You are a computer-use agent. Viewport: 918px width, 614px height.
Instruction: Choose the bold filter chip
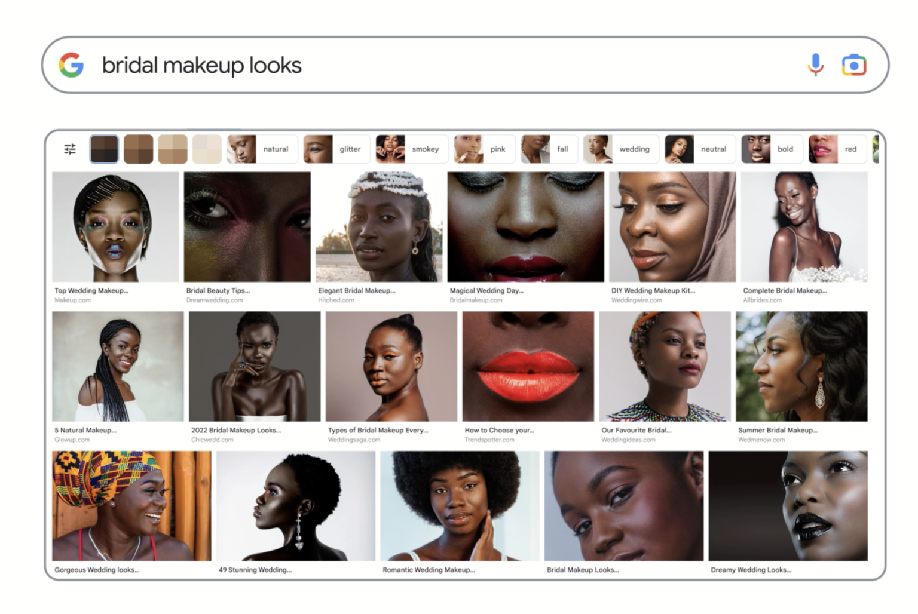tap(771, 149)
